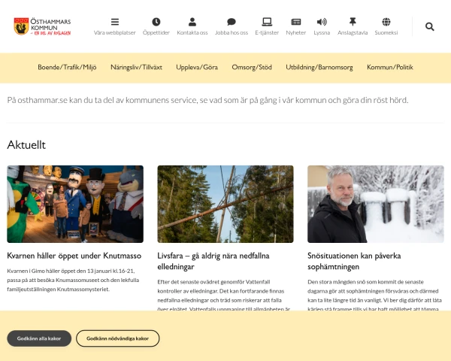Image resolution: width=451 pixels, height=361 pixels.
Task: Switch language via Suomeksi globe icon
Action: tap(386, 22)
